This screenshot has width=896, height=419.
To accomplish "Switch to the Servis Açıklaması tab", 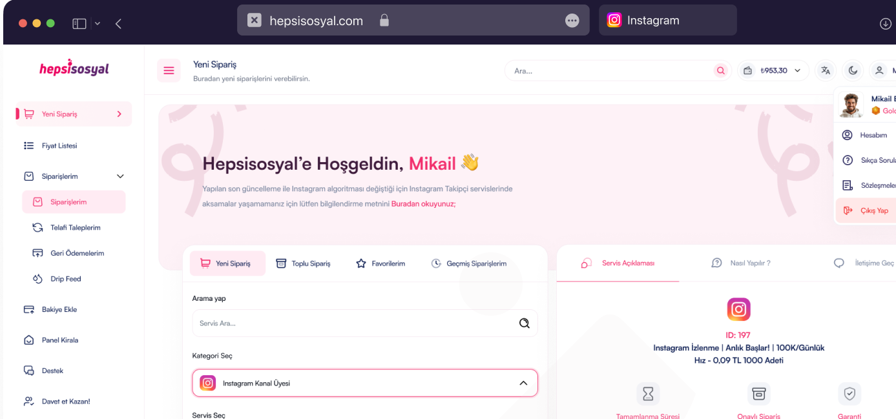I will point(618,263).
